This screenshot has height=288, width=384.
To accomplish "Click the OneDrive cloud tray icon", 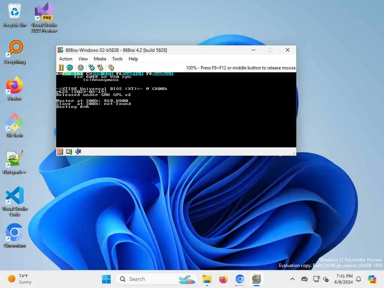I will [304, 279].
